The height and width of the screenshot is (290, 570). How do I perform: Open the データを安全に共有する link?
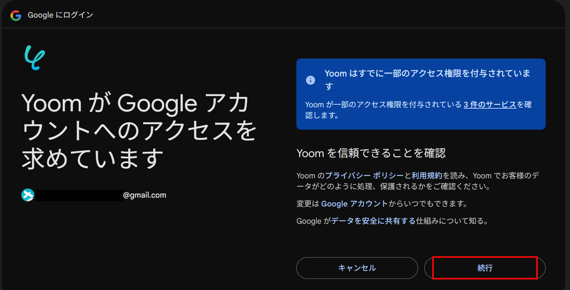(373, 221)
